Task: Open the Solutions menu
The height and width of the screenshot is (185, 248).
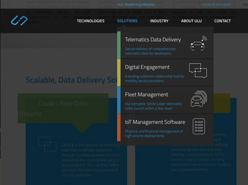Action: (x=127, y=21)
